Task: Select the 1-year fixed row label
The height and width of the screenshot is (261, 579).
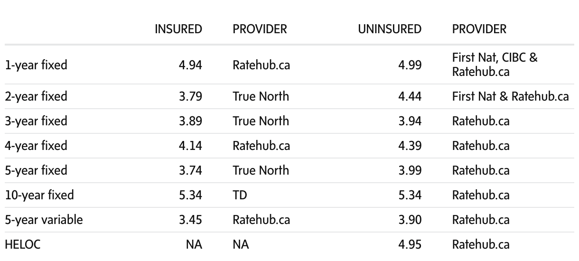Action: click(36, 65)
